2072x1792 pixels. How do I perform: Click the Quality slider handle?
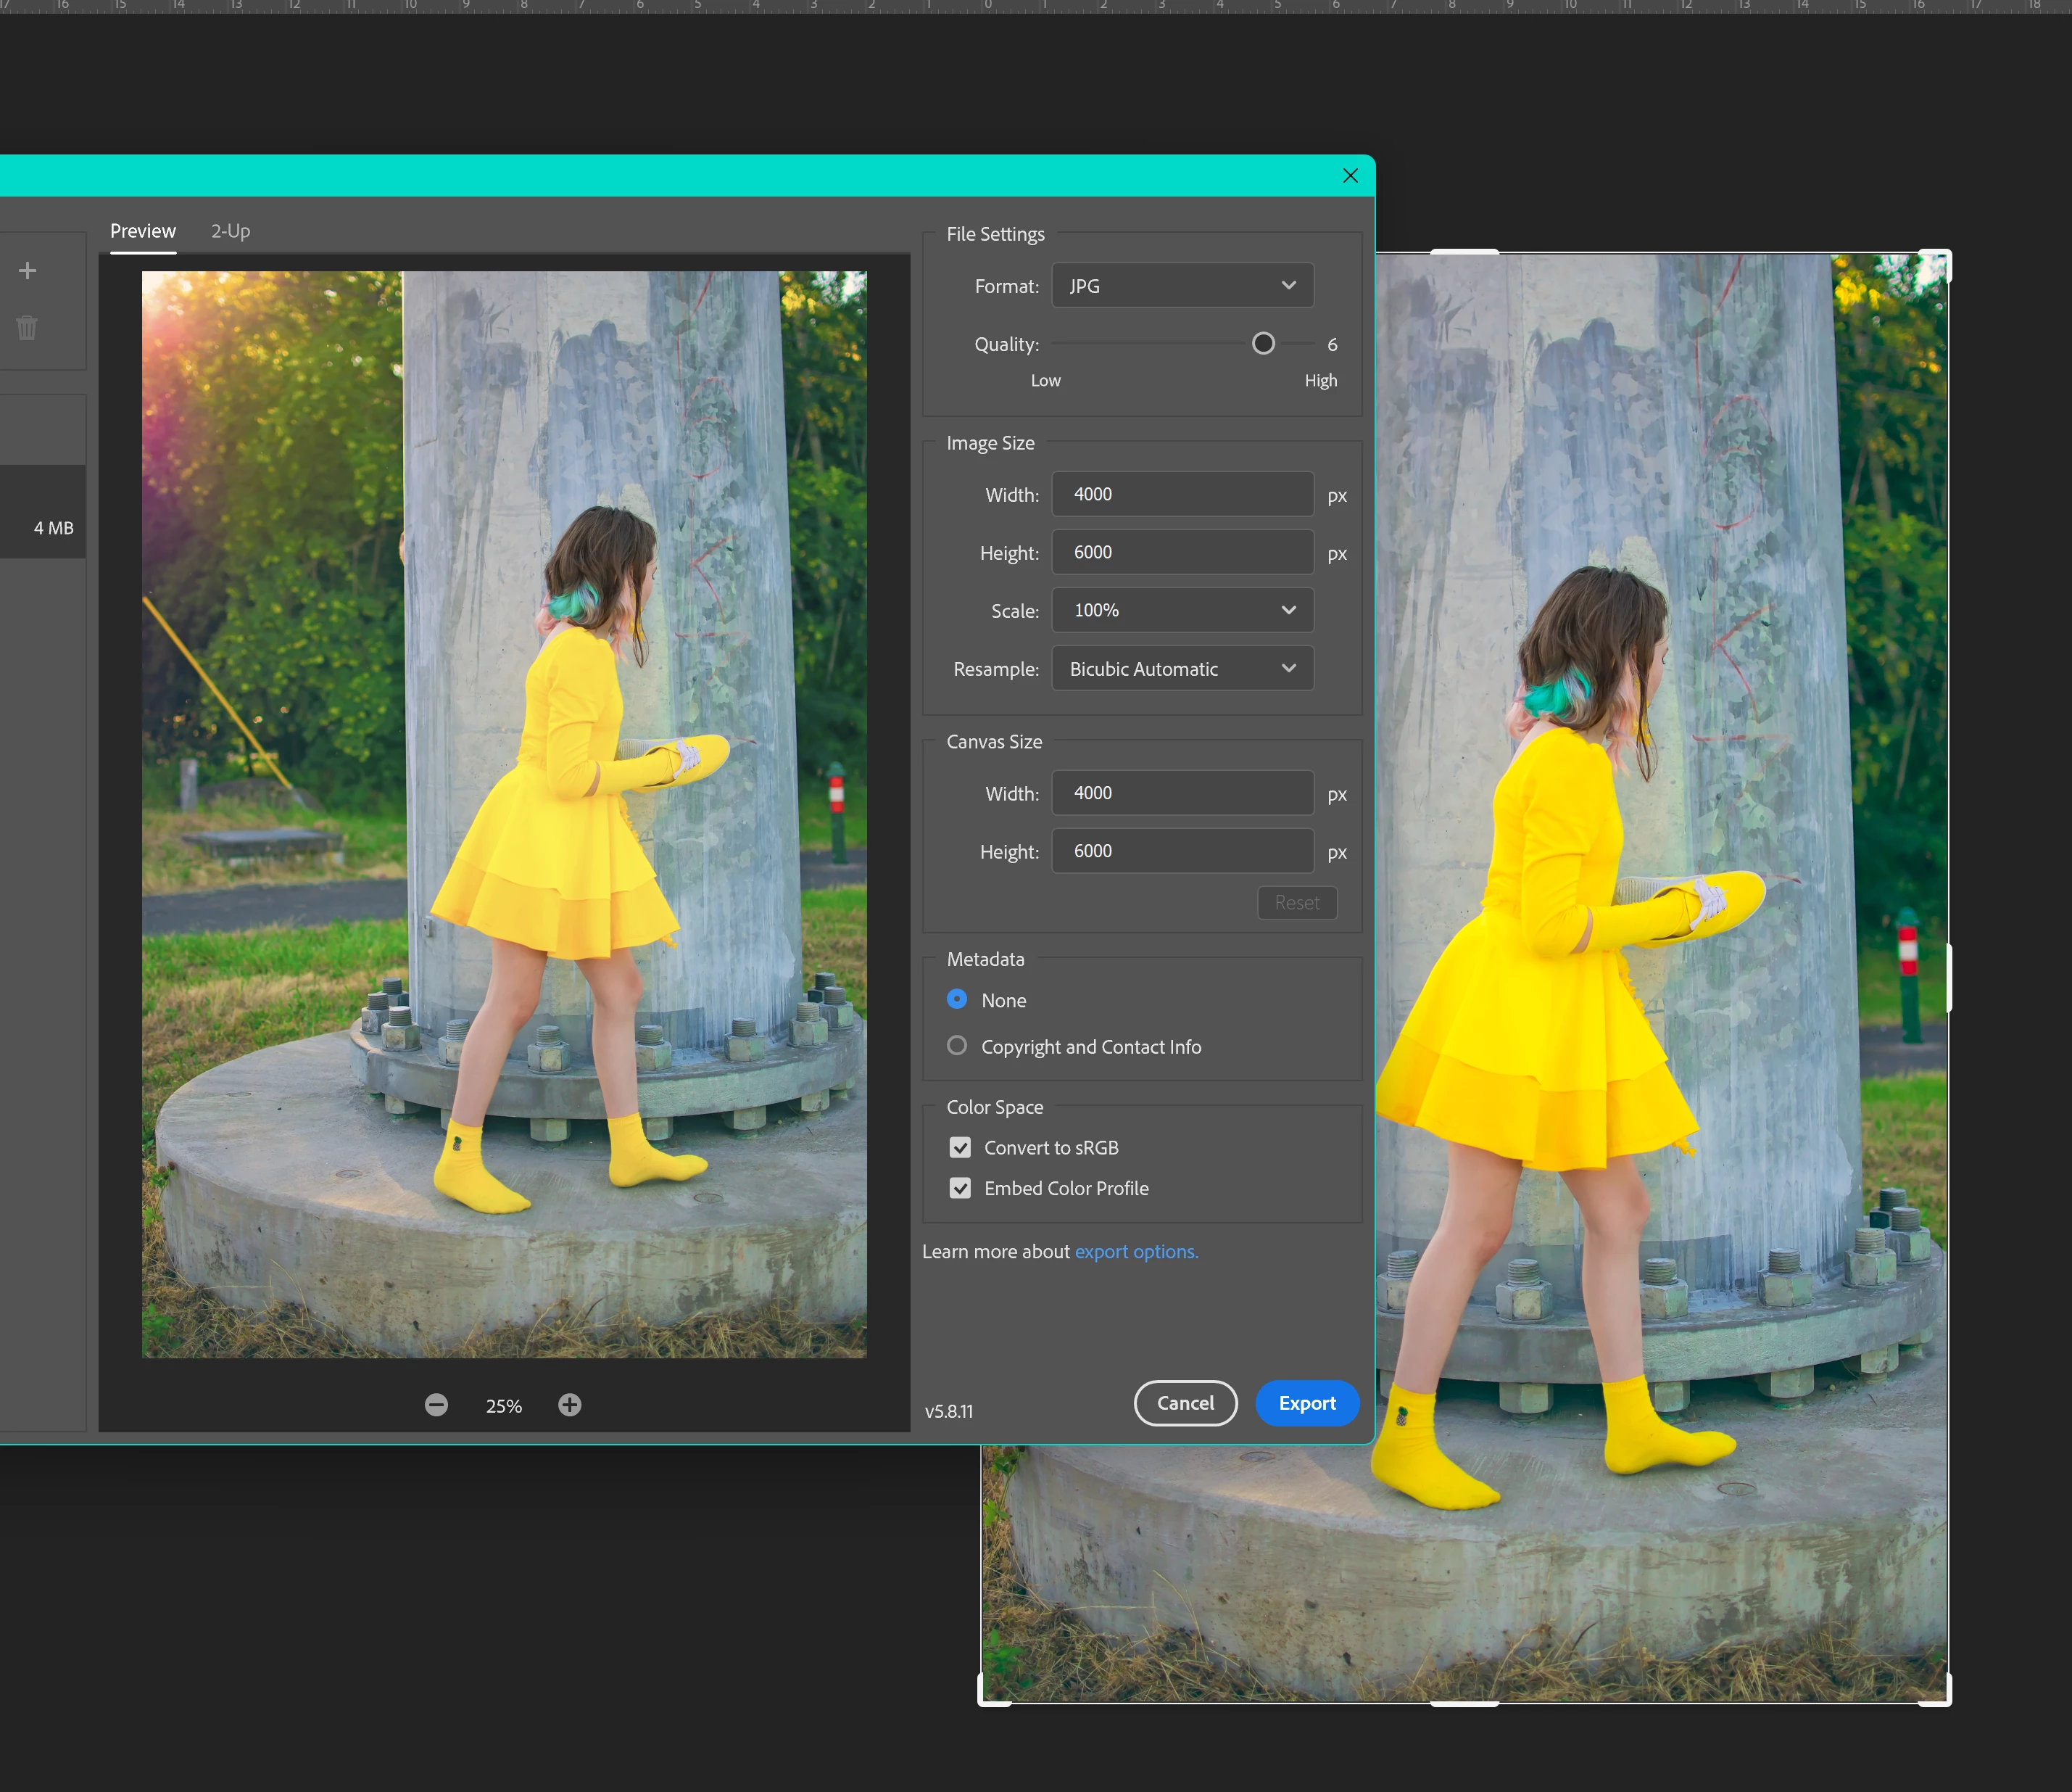coord(1263,344)
